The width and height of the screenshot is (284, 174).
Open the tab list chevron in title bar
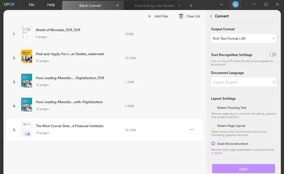tap(222, 5)
